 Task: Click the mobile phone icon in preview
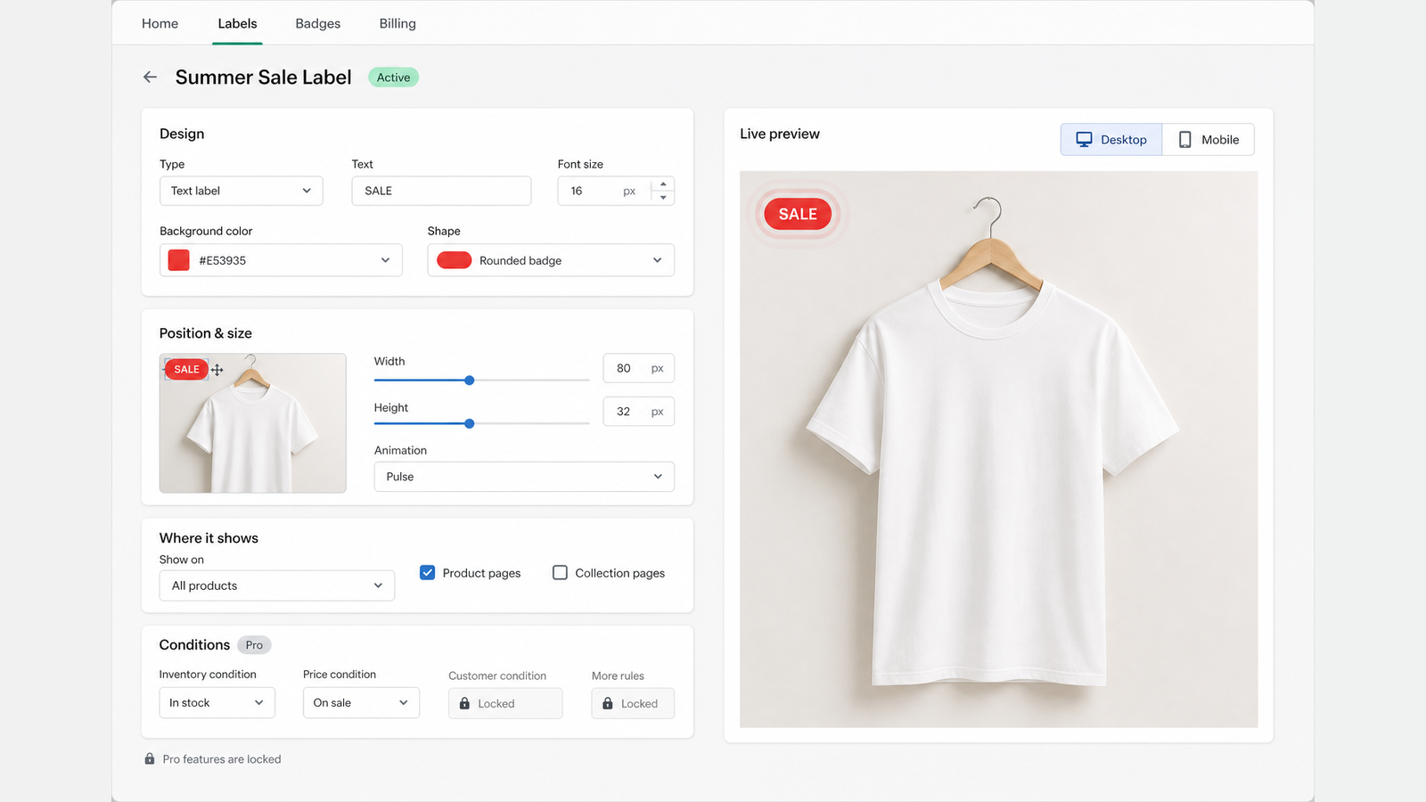coord(1184,140)
